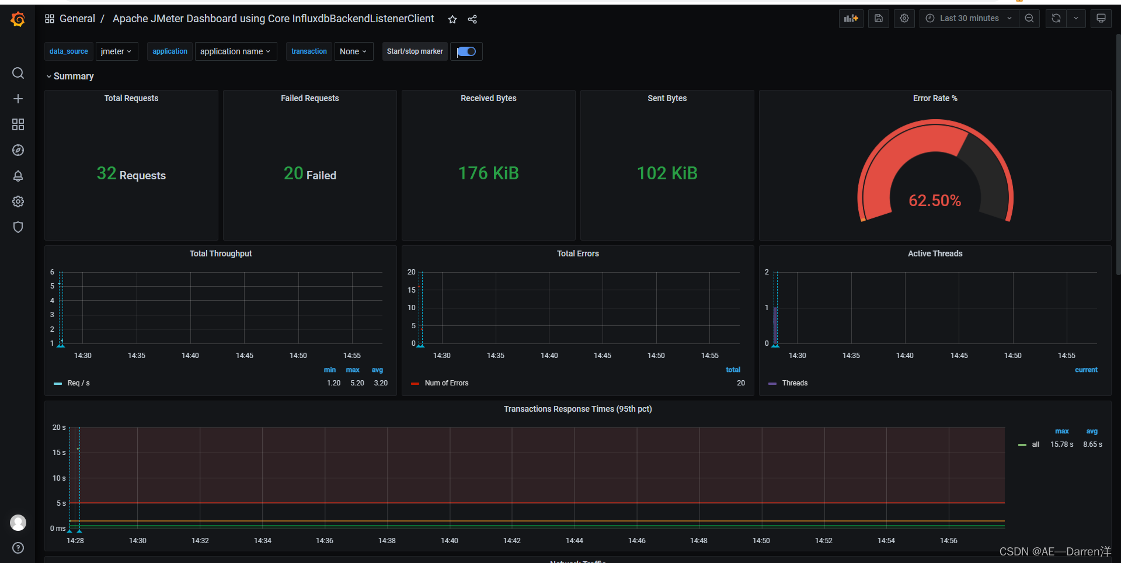Toggle the Start/stop marker switch
The width and height of the screenshot is (1121, 563).
pyautogui.click(x=466, y=51)
